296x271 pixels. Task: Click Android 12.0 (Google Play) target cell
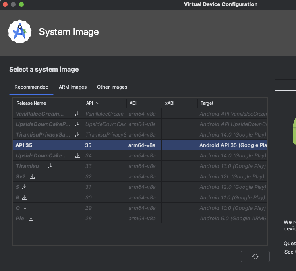pos(232,187)
